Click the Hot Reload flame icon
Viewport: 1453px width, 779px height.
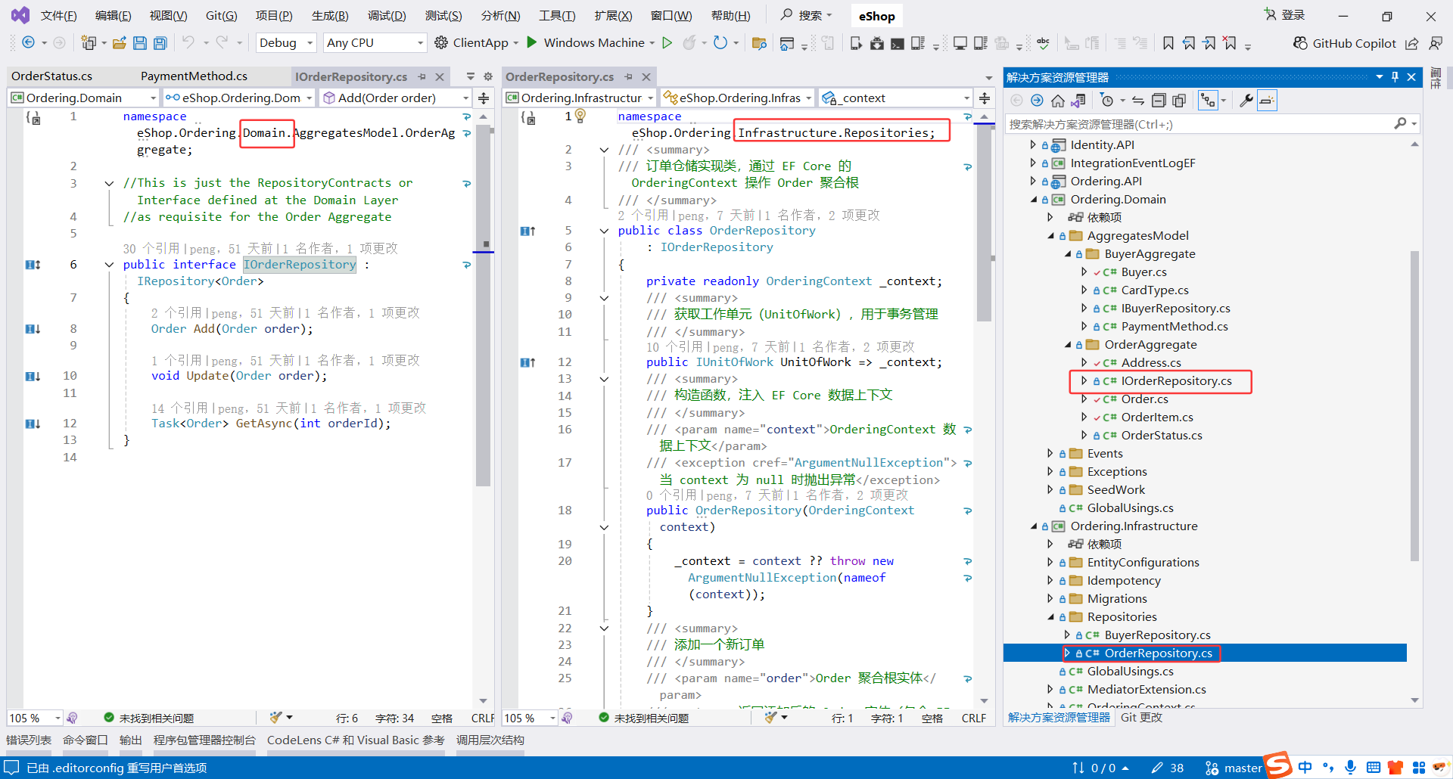(x=689, y=43)
